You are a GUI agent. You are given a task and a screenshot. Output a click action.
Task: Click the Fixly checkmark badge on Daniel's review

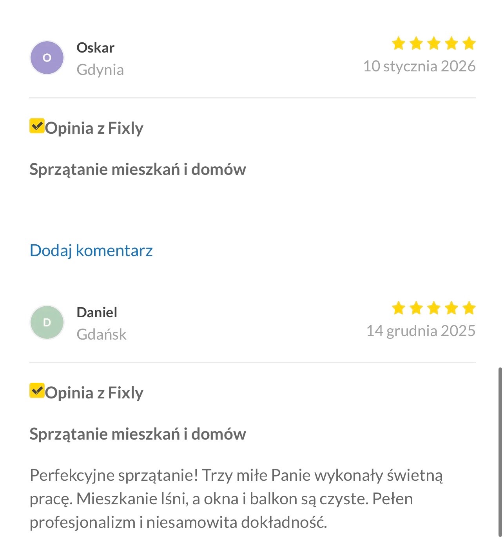click(36, 391)
